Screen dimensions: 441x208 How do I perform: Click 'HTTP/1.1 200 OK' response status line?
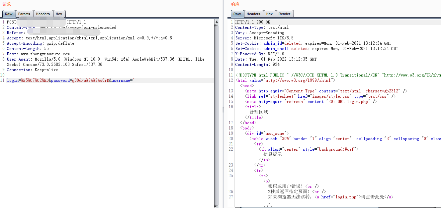pyautogui.click(x=253, y=22)
